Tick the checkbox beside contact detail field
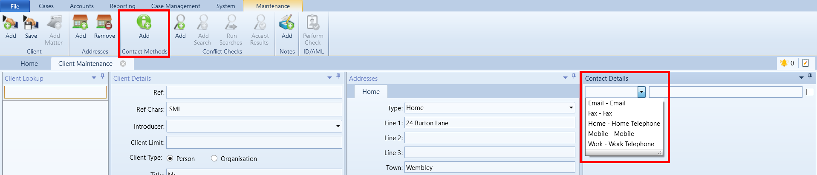Viewport: 817px width, 175px height. tap(810, 92)
